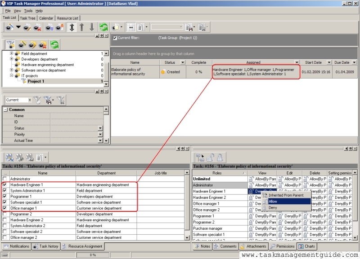Uncheck System Administrator 1 resource checkbox
Image resolution: width=360 pixels, height=259 pixels.
[x=4, y=190]
